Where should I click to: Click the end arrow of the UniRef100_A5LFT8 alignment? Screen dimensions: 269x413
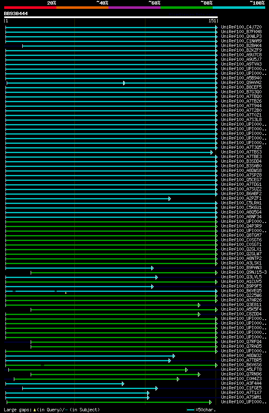186,370
